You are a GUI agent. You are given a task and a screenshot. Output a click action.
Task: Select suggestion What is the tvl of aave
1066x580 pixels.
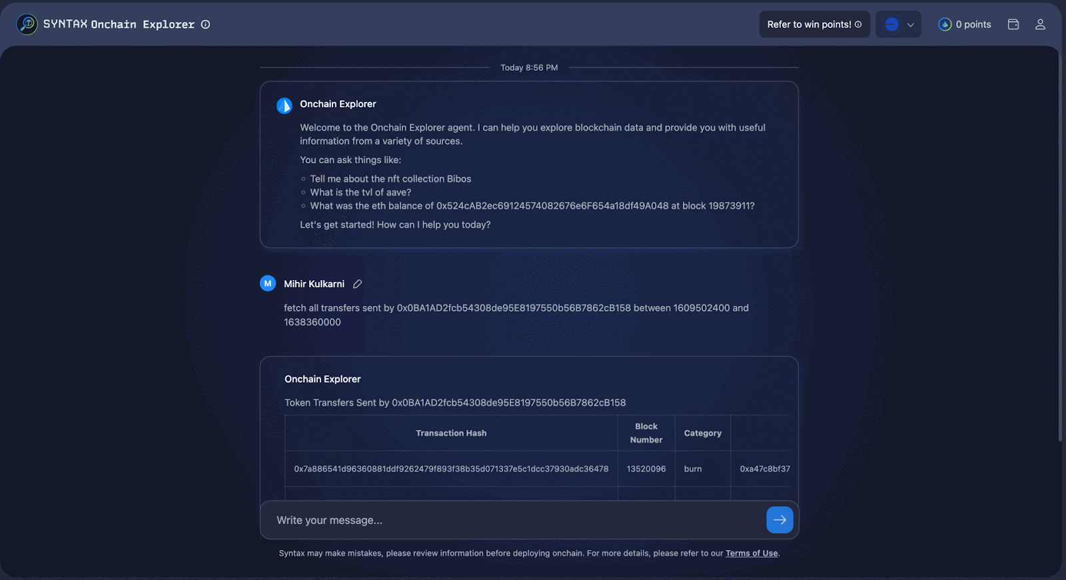360,192
